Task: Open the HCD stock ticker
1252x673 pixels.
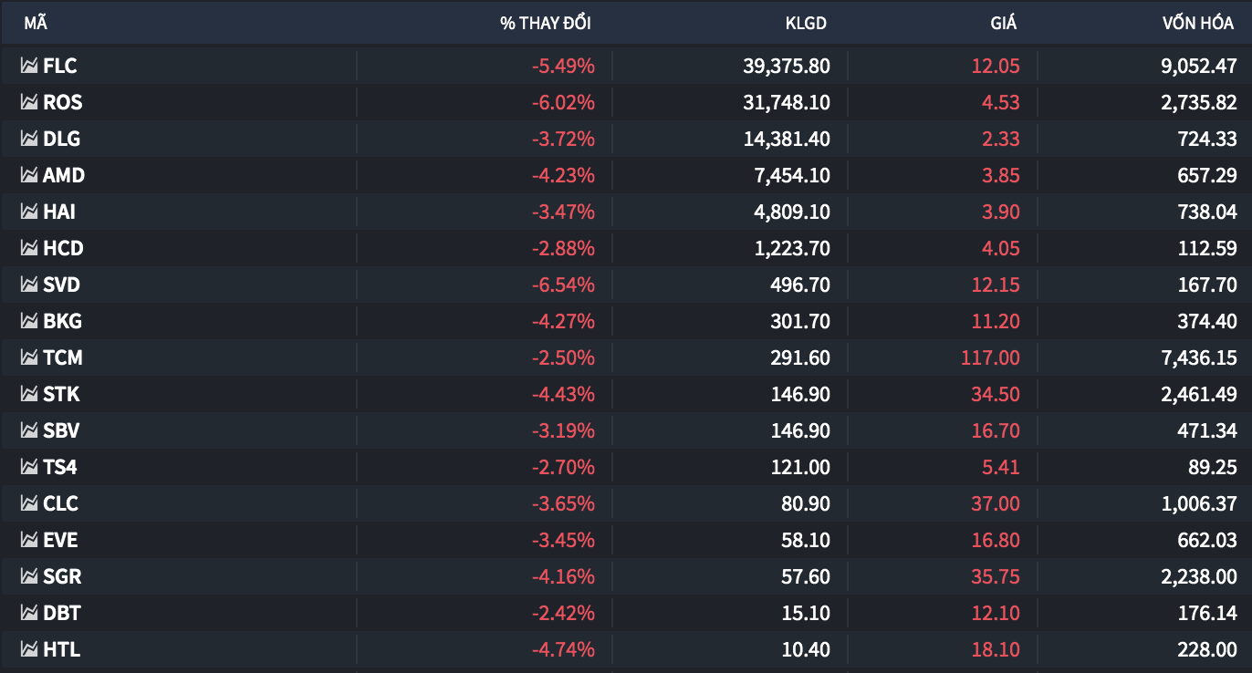Action: point(63,248)
